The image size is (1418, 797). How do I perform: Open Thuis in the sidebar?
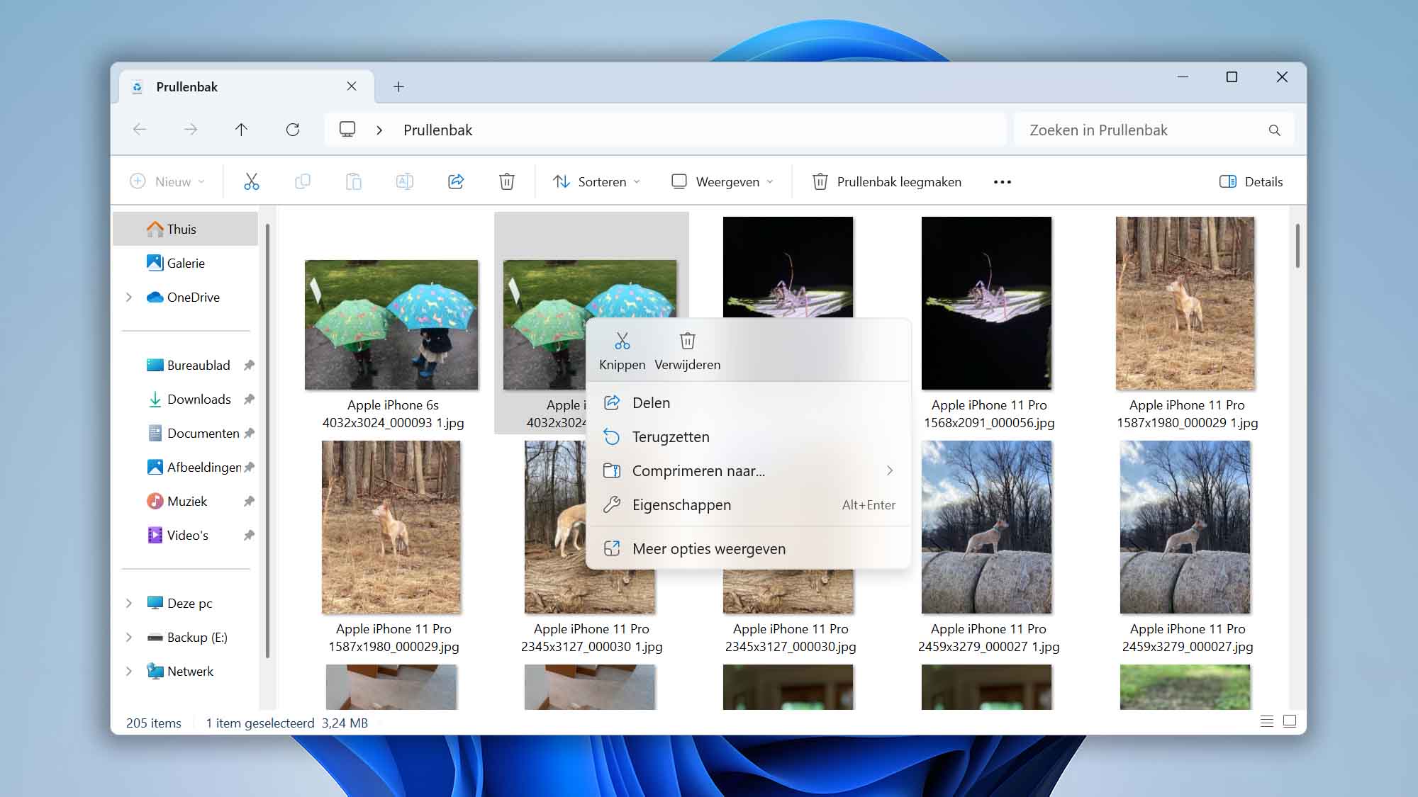186,230
